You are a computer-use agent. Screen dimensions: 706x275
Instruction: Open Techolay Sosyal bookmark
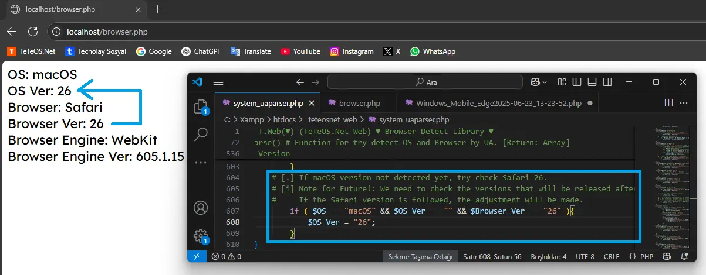click(96, 51)
